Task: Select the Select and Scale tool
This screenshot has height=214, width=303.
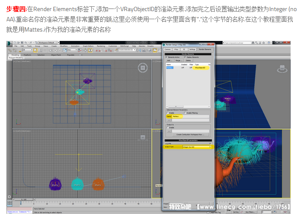Action: point(65,50)
